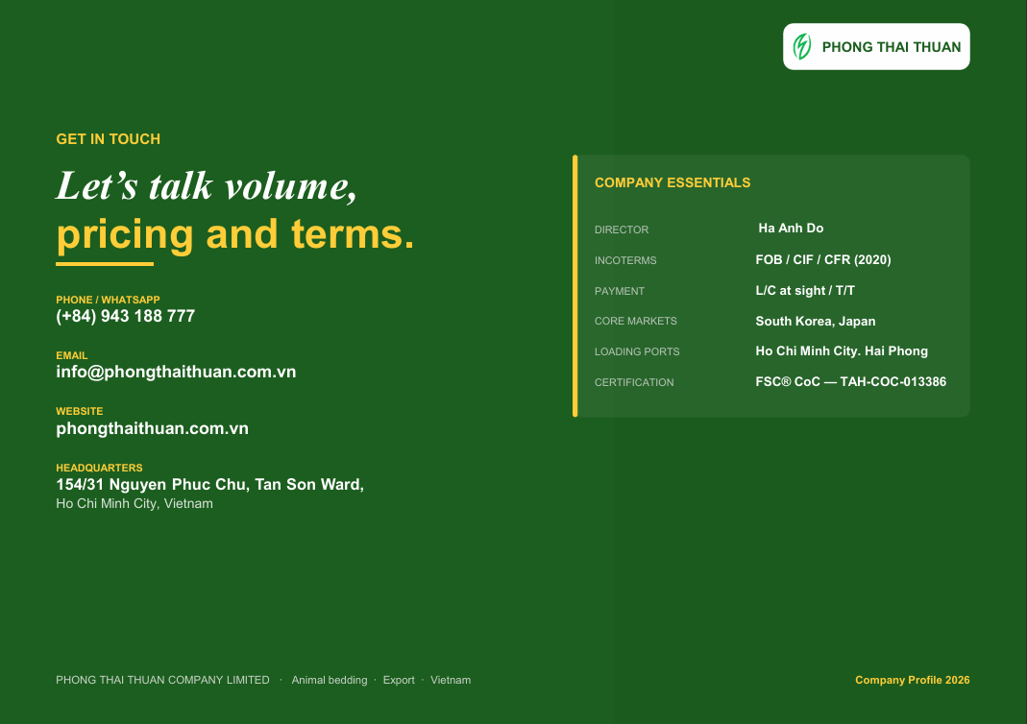Click the Vietnam footer label
This screenshot has width=1027, height=724.
point(451,680)
